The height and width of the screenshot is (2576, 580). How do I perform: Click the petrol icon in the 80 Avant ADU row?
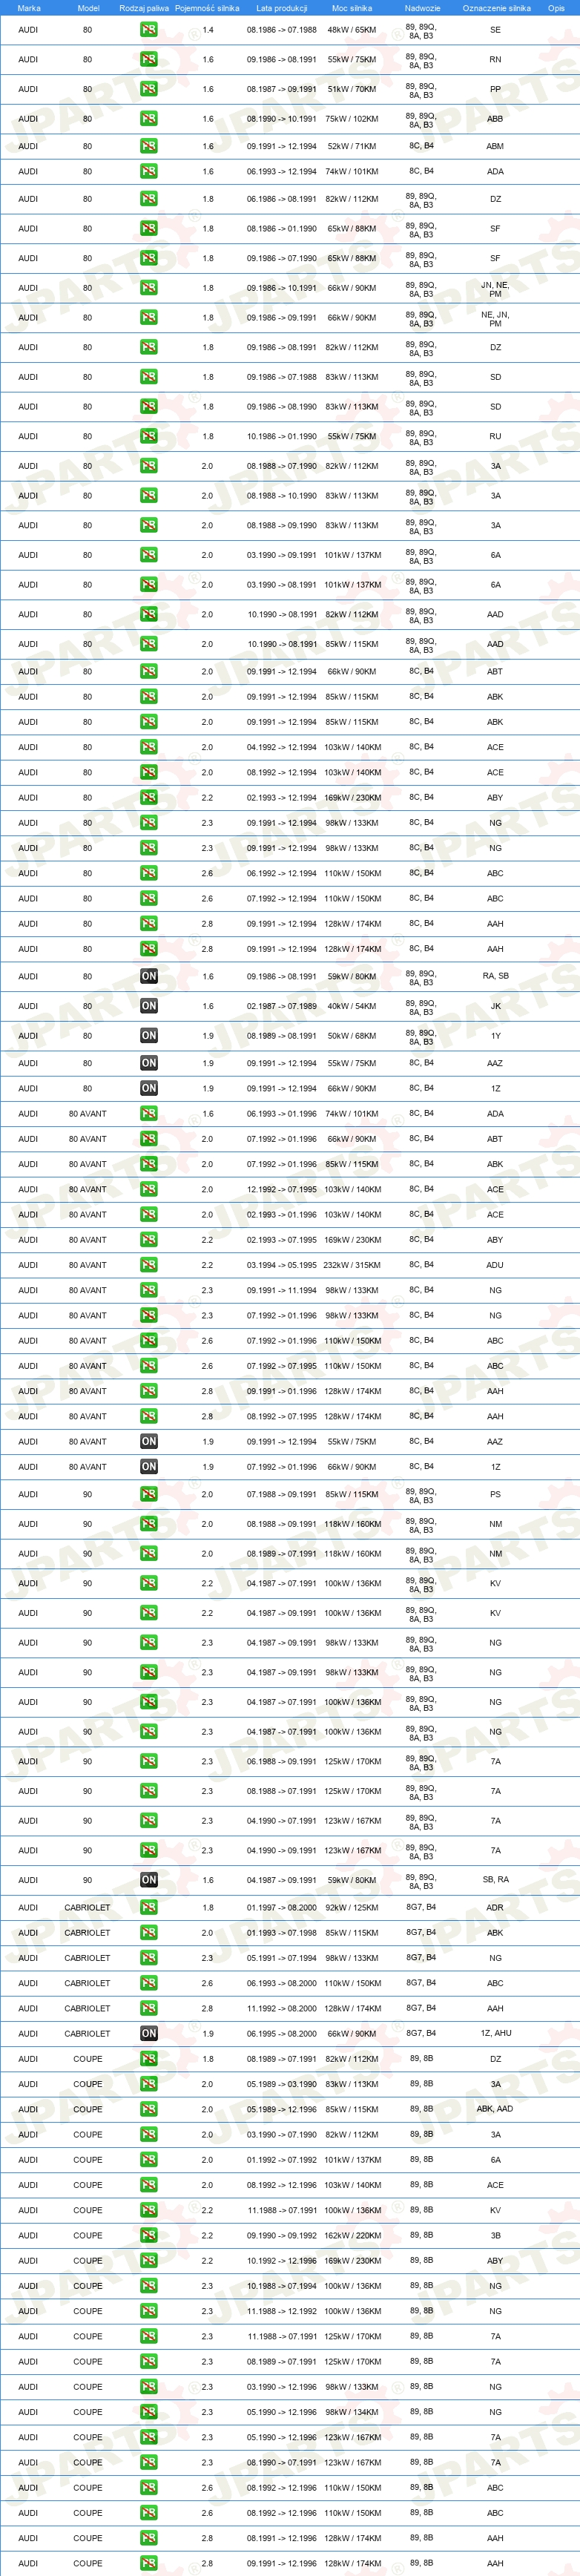(x=148, y=1265)
